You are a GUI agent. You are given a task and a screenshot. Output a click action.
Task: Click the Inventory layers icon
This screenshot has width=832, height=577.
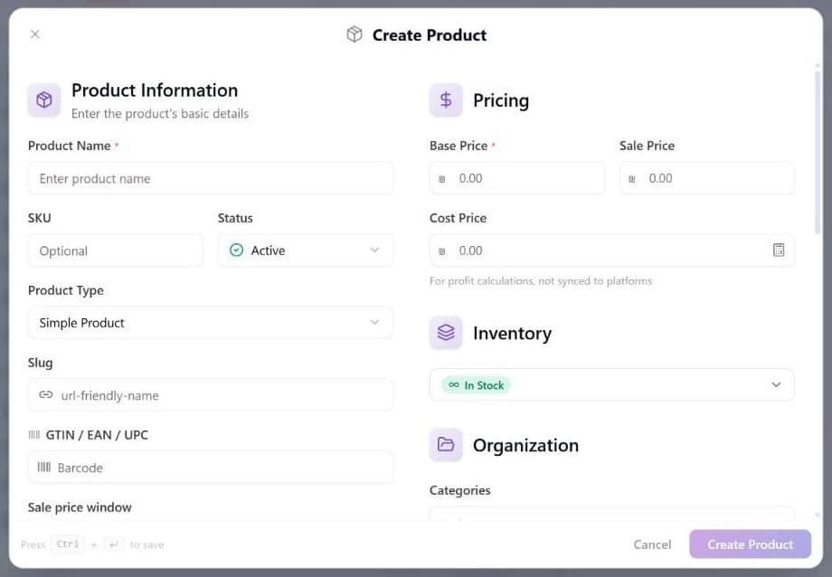(446, 333)
